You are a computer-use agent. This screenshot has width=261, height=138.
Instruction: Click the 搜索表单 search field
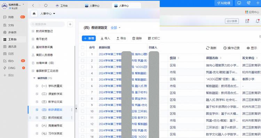point(47,24)
